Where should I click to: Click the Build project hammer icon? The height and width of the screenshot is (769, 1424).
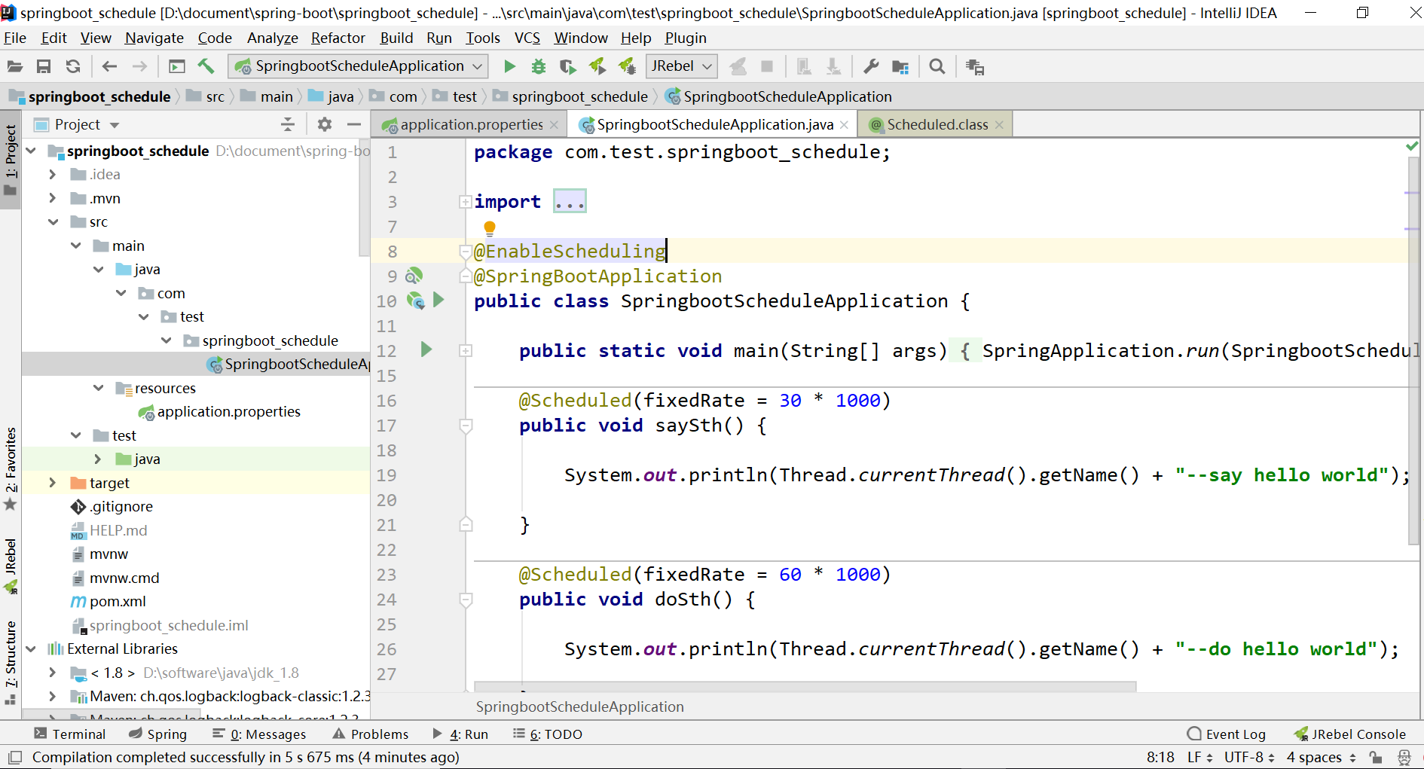pos(206,67)
